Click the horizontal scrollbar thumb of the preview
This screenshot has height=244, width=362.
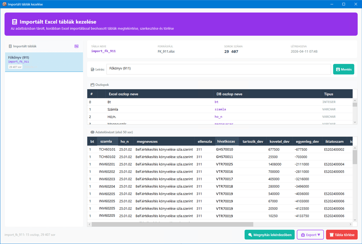[172, 224]
